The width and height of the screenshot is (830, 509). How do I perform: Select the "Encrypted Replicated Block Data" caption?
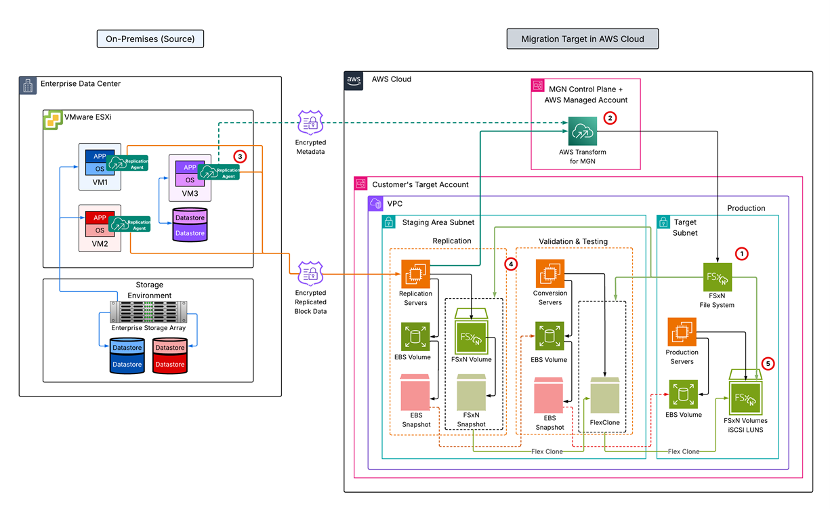pos(310,302)
